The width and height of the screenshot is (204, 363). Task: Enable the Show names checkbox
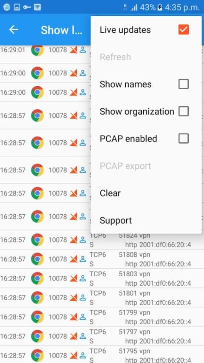[x=184, y=84]
